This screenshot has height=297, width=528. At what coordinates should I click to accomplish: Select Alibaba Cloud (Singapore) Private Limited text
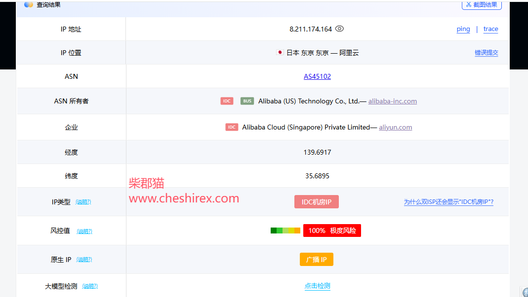(x=306, y=128)
